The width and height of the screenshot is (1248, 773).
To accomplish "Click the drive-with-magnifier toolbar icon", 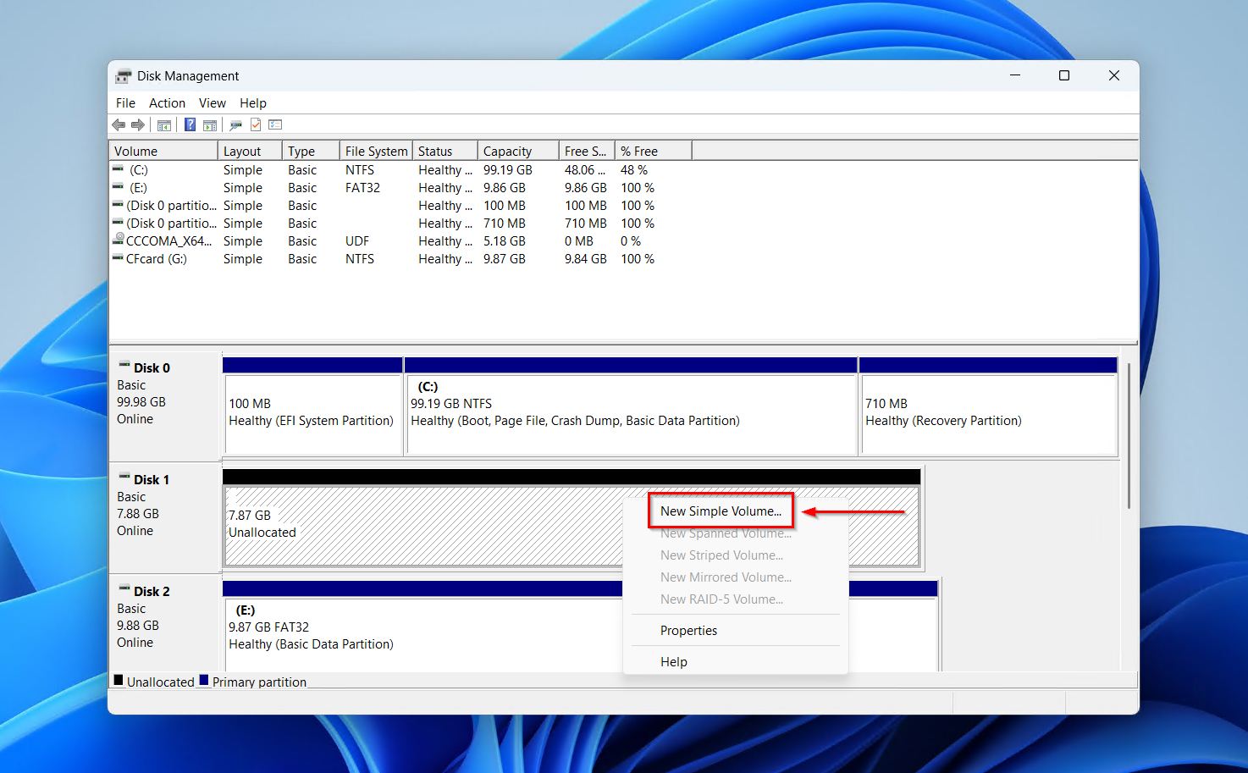I will 235,125.
